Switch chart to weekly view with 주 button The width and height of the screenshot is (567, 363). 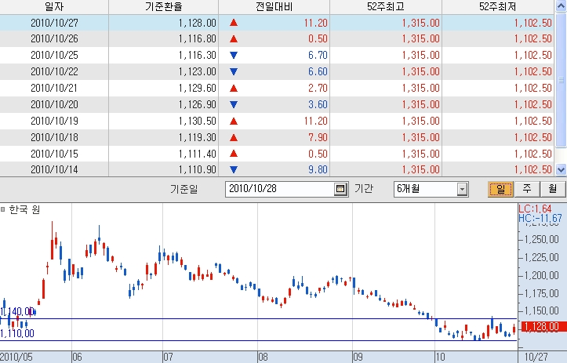[x=526, y=189]
